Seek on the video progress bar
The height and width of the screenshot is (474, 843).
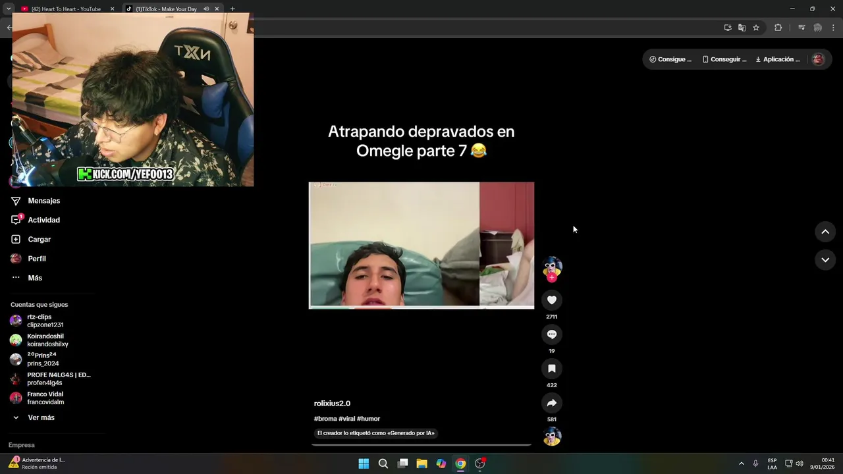click(x=421, y=445)
